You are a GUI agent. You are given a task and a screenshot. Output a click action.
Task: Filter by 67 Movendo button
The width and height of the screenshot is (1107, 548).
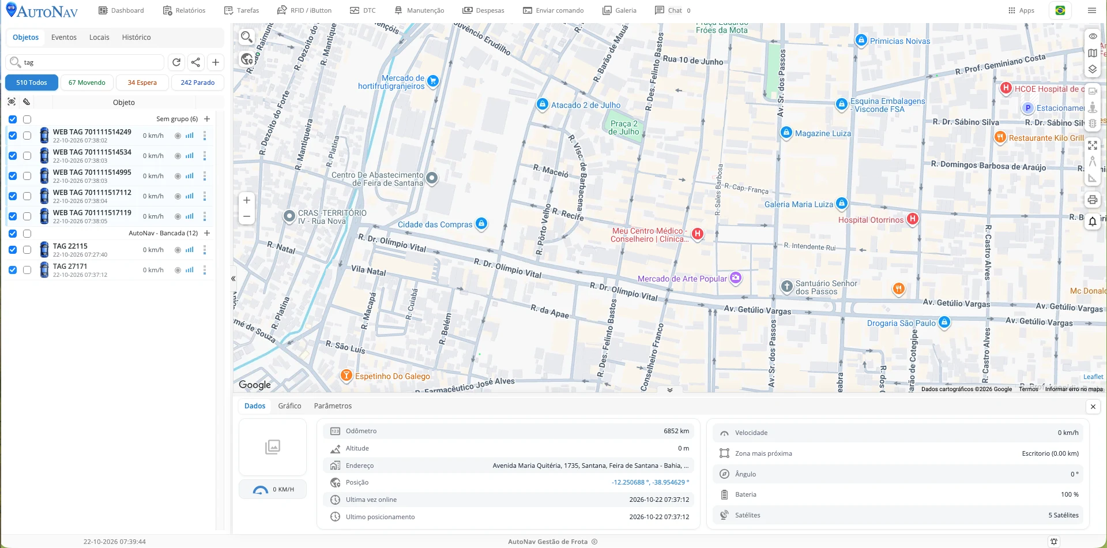click(87, 82)
